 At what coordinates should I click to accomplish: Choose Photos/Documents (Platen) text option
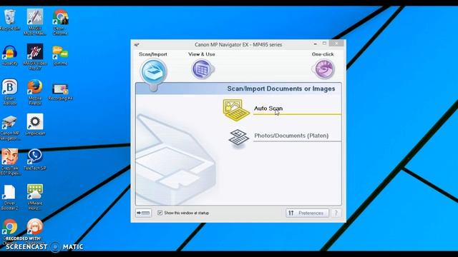pos(291,136)
